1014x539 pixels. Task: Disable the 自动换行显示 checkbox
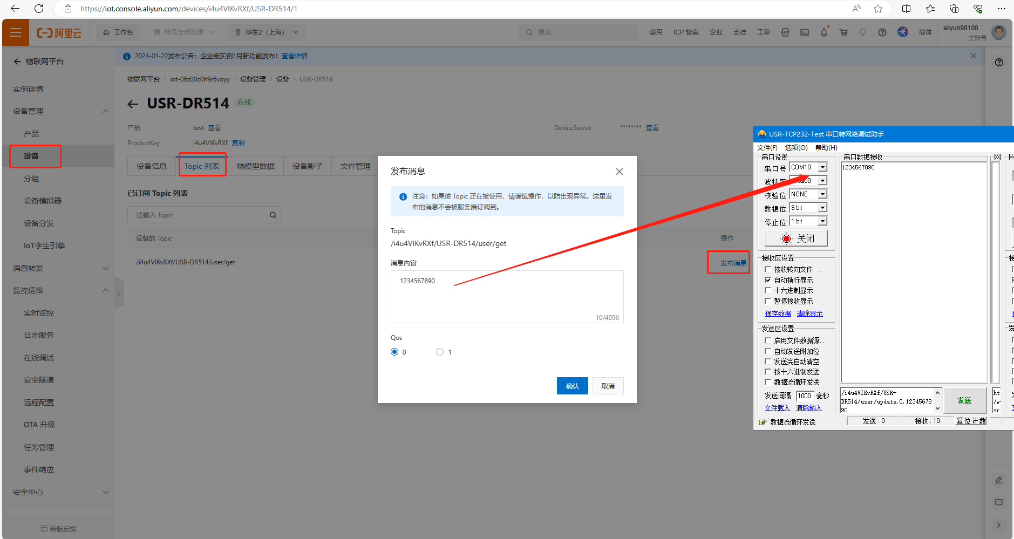pos(768,280)
